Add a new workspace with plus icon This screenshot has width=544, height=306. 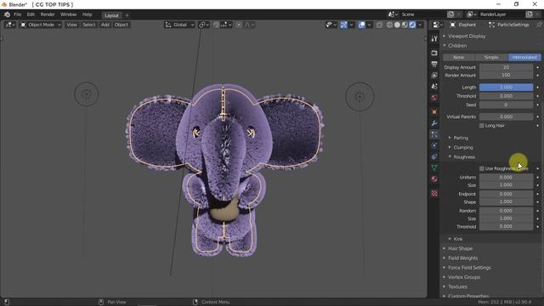[x=127, y=15]
